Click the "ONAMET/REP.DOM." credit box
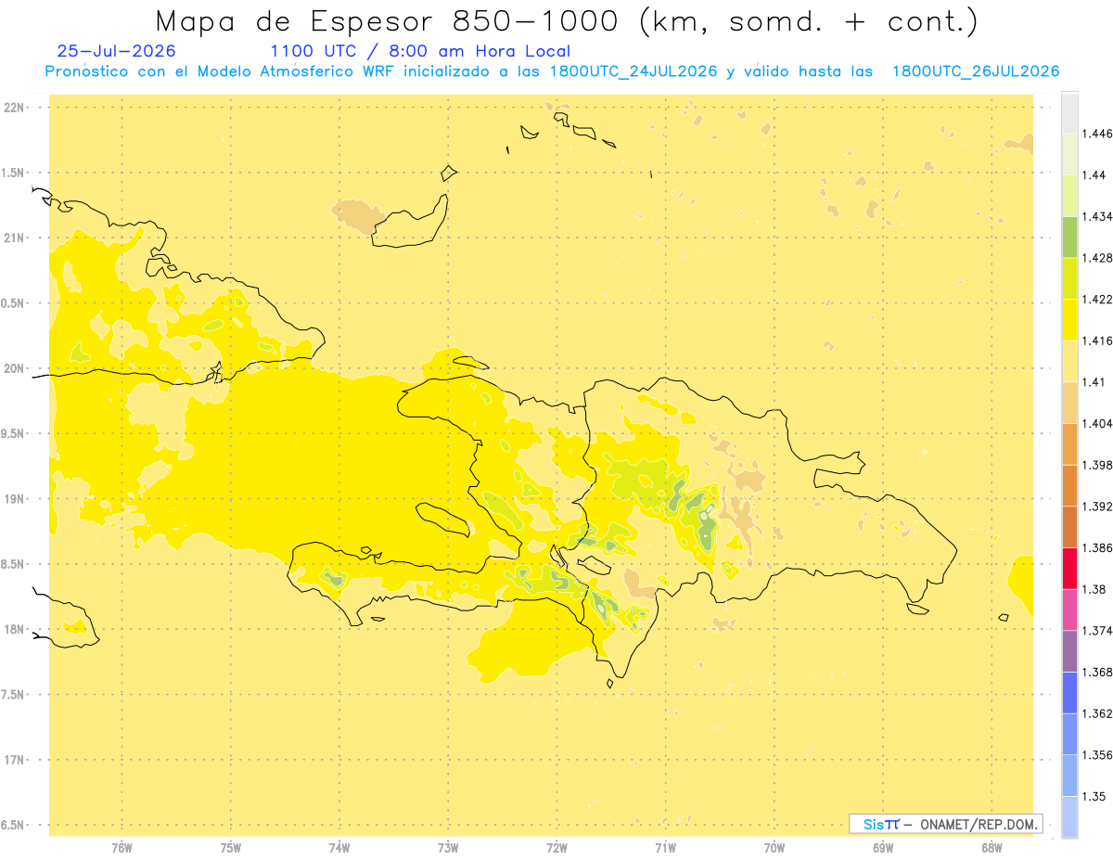 pos(946,824)
